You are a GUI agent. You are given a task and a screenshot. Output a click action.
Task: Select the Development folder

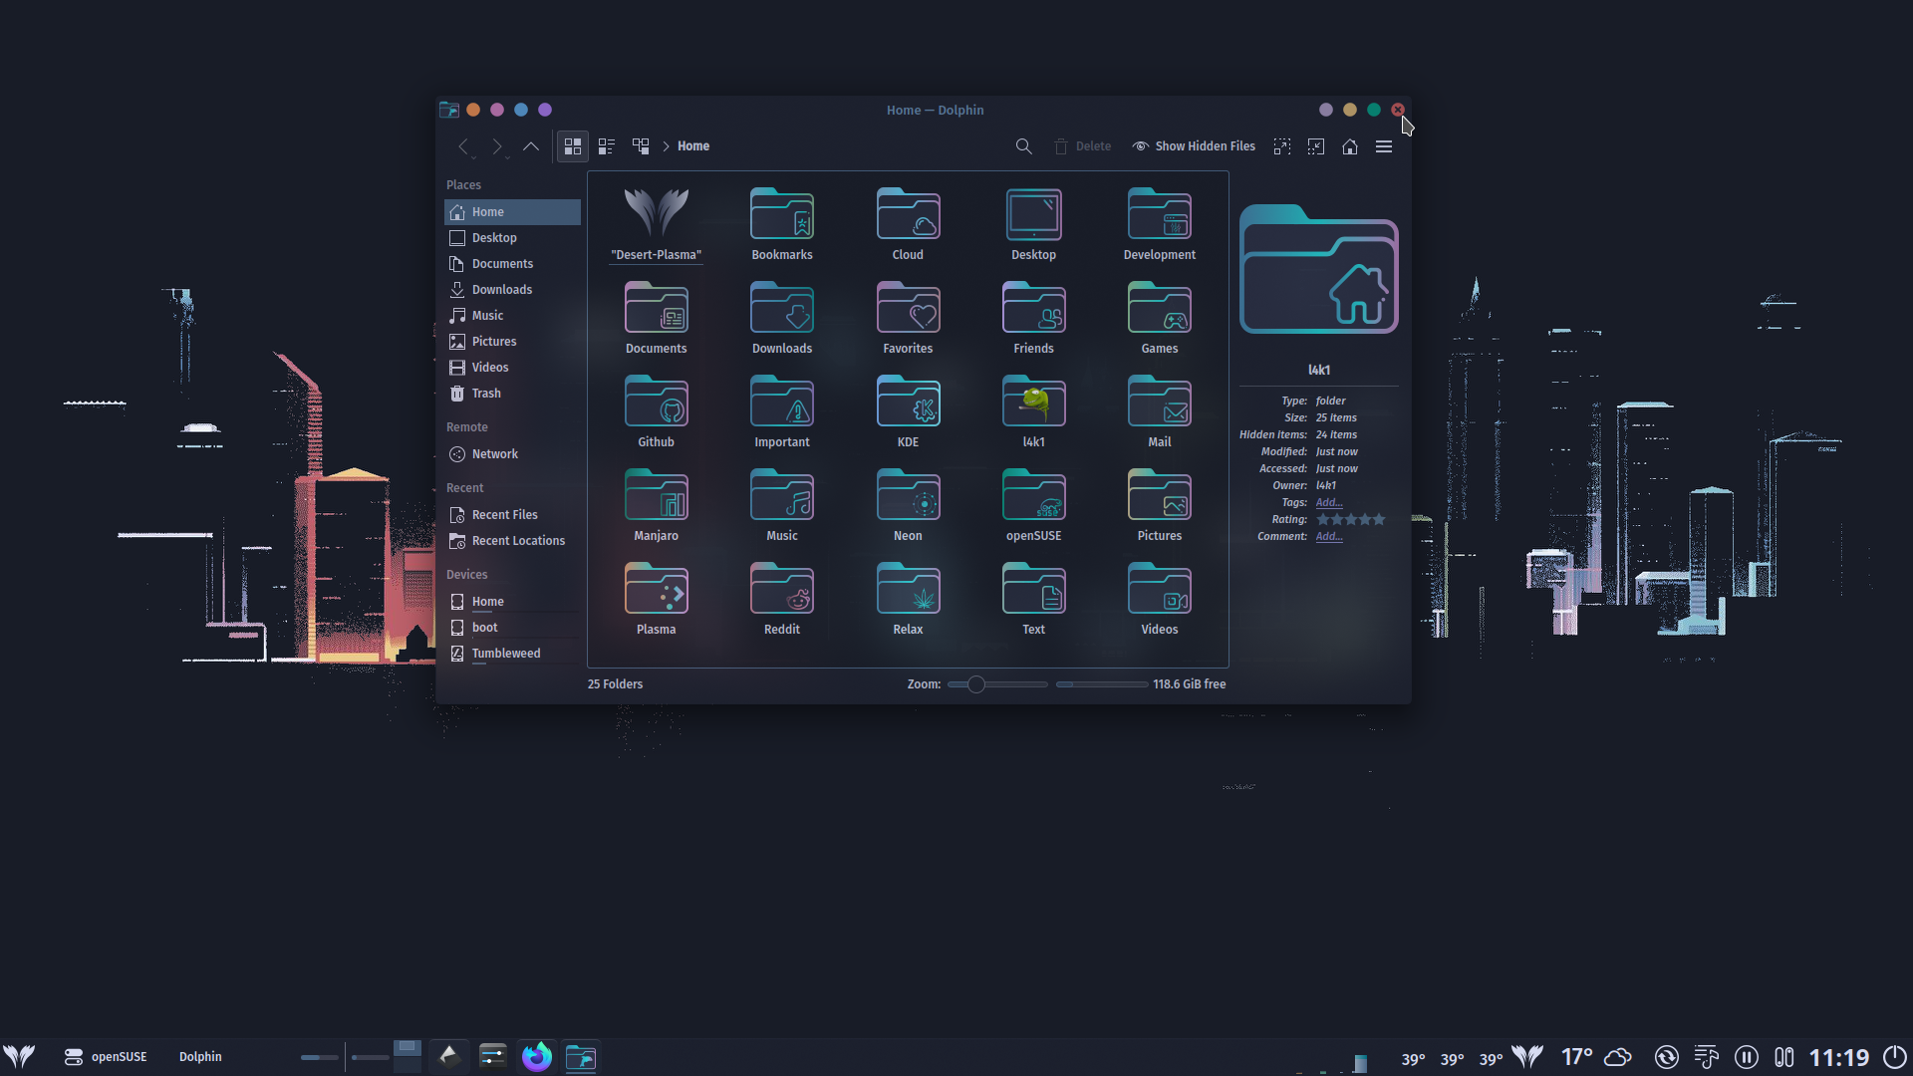click(1160, 224)
